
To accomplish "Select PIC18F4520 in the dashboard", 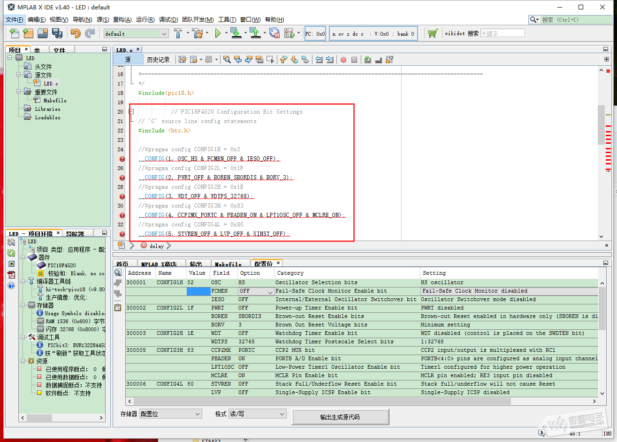I will click(x=61, y=265).
